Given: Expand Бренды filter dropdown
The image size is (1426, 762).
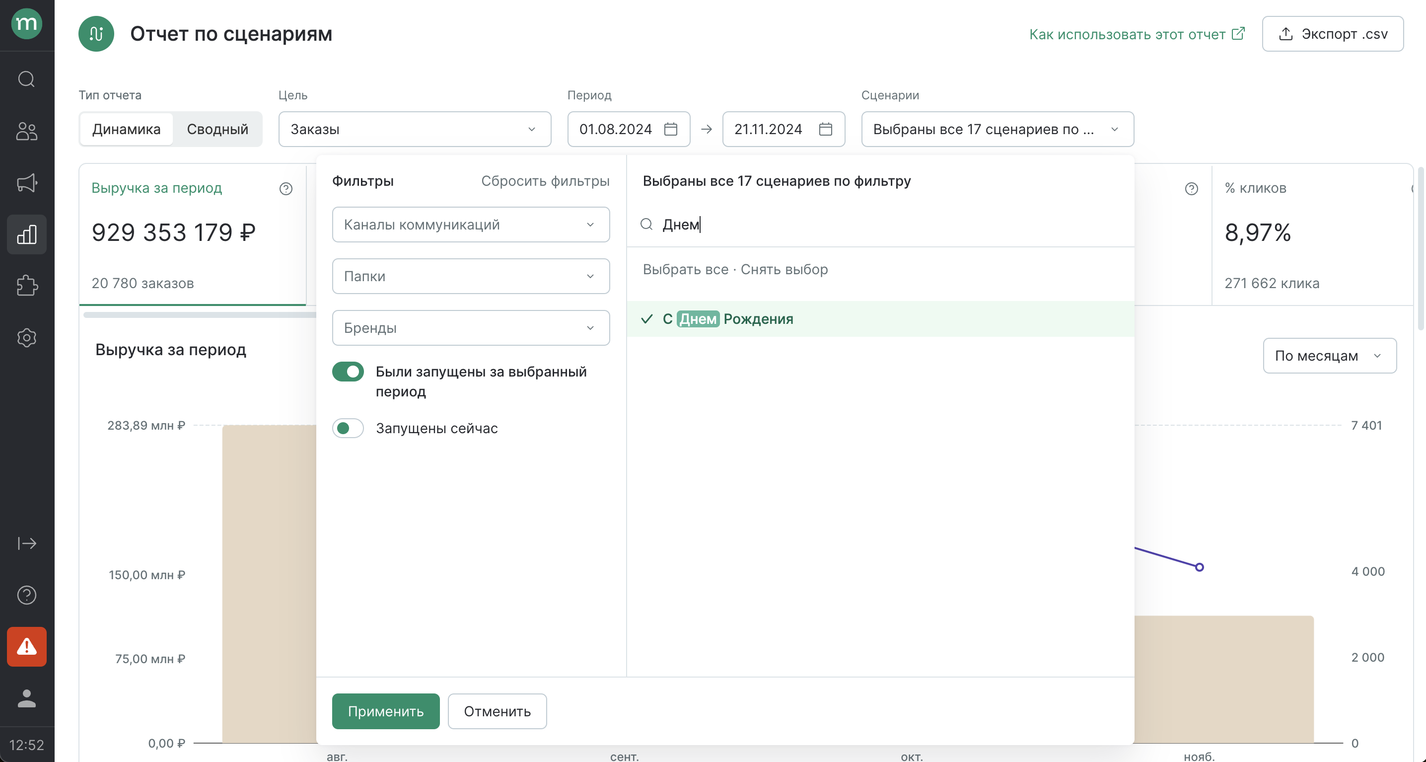Looking at the screenshot, I should pos(471,327).
